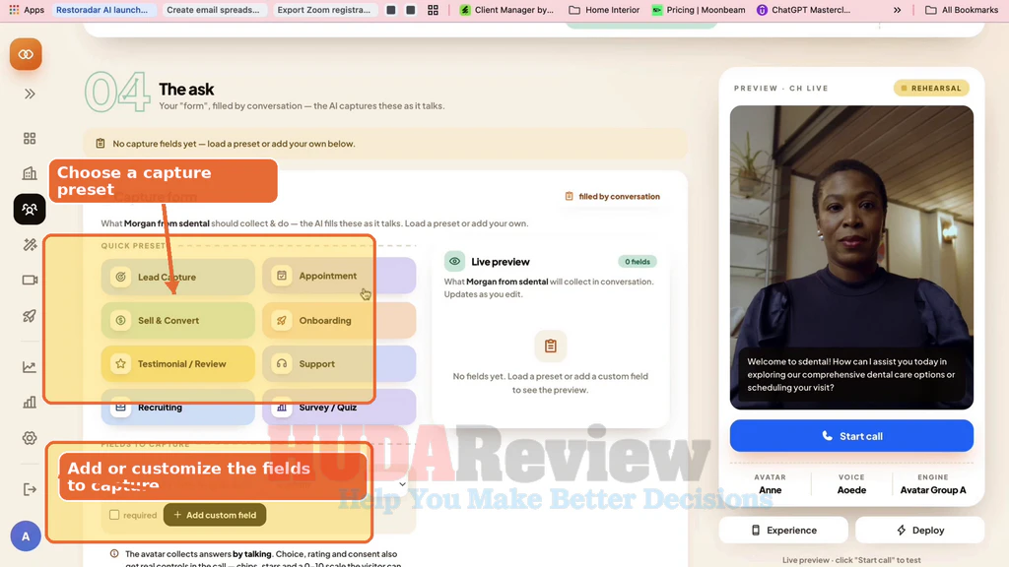Viewport: 1009px width, 567px height.
Task: Open the ChatGPT Mastercl bookmark
Action: point(804,10)
